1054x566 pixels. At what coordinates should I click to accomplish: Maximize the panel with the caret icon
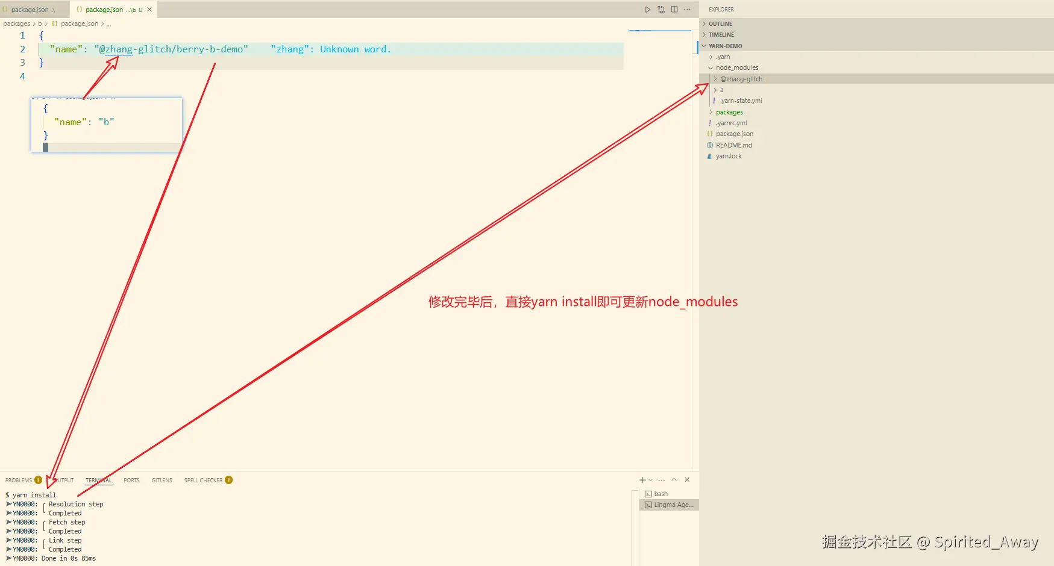[674, 480]
